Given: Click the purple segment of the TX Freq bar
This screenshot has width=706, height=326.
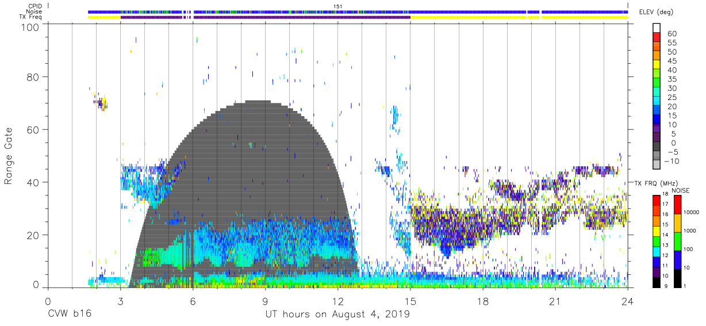Looking at the screenshot, I should 265,17.
